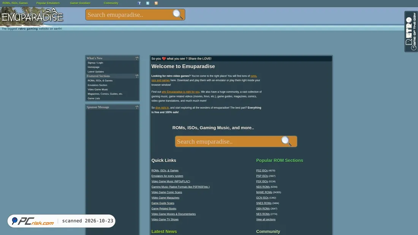The height and width of the screenshot is (235, 418).
Task: Collapse the Sponsor Message panel
Action: pos(137,107)
